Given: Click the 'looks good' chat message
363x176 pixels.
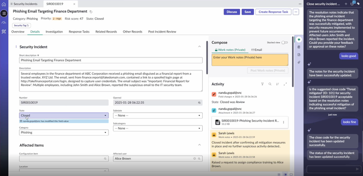Looking at the screenshot, I should coord(349,56).
